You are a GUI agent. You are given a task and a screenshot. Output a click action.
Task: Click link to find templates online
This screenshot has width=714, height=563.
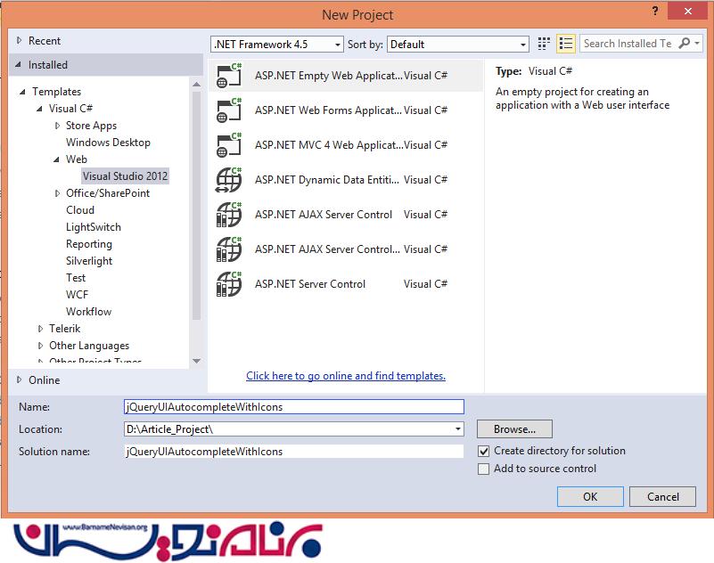[x=346, y=376]
